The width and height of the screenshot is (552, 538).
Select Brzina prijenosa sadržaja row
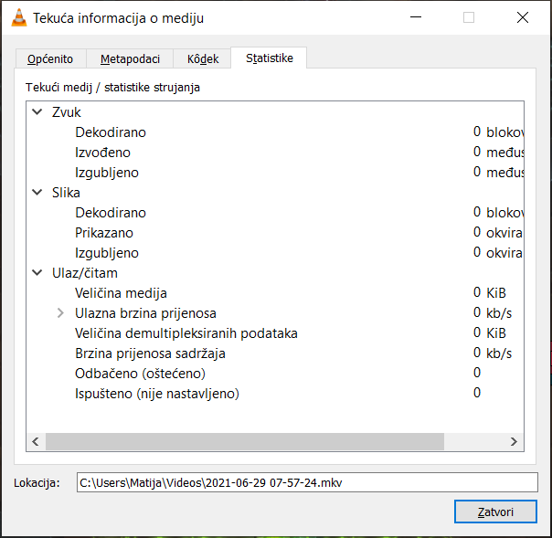tap(150, 353)
